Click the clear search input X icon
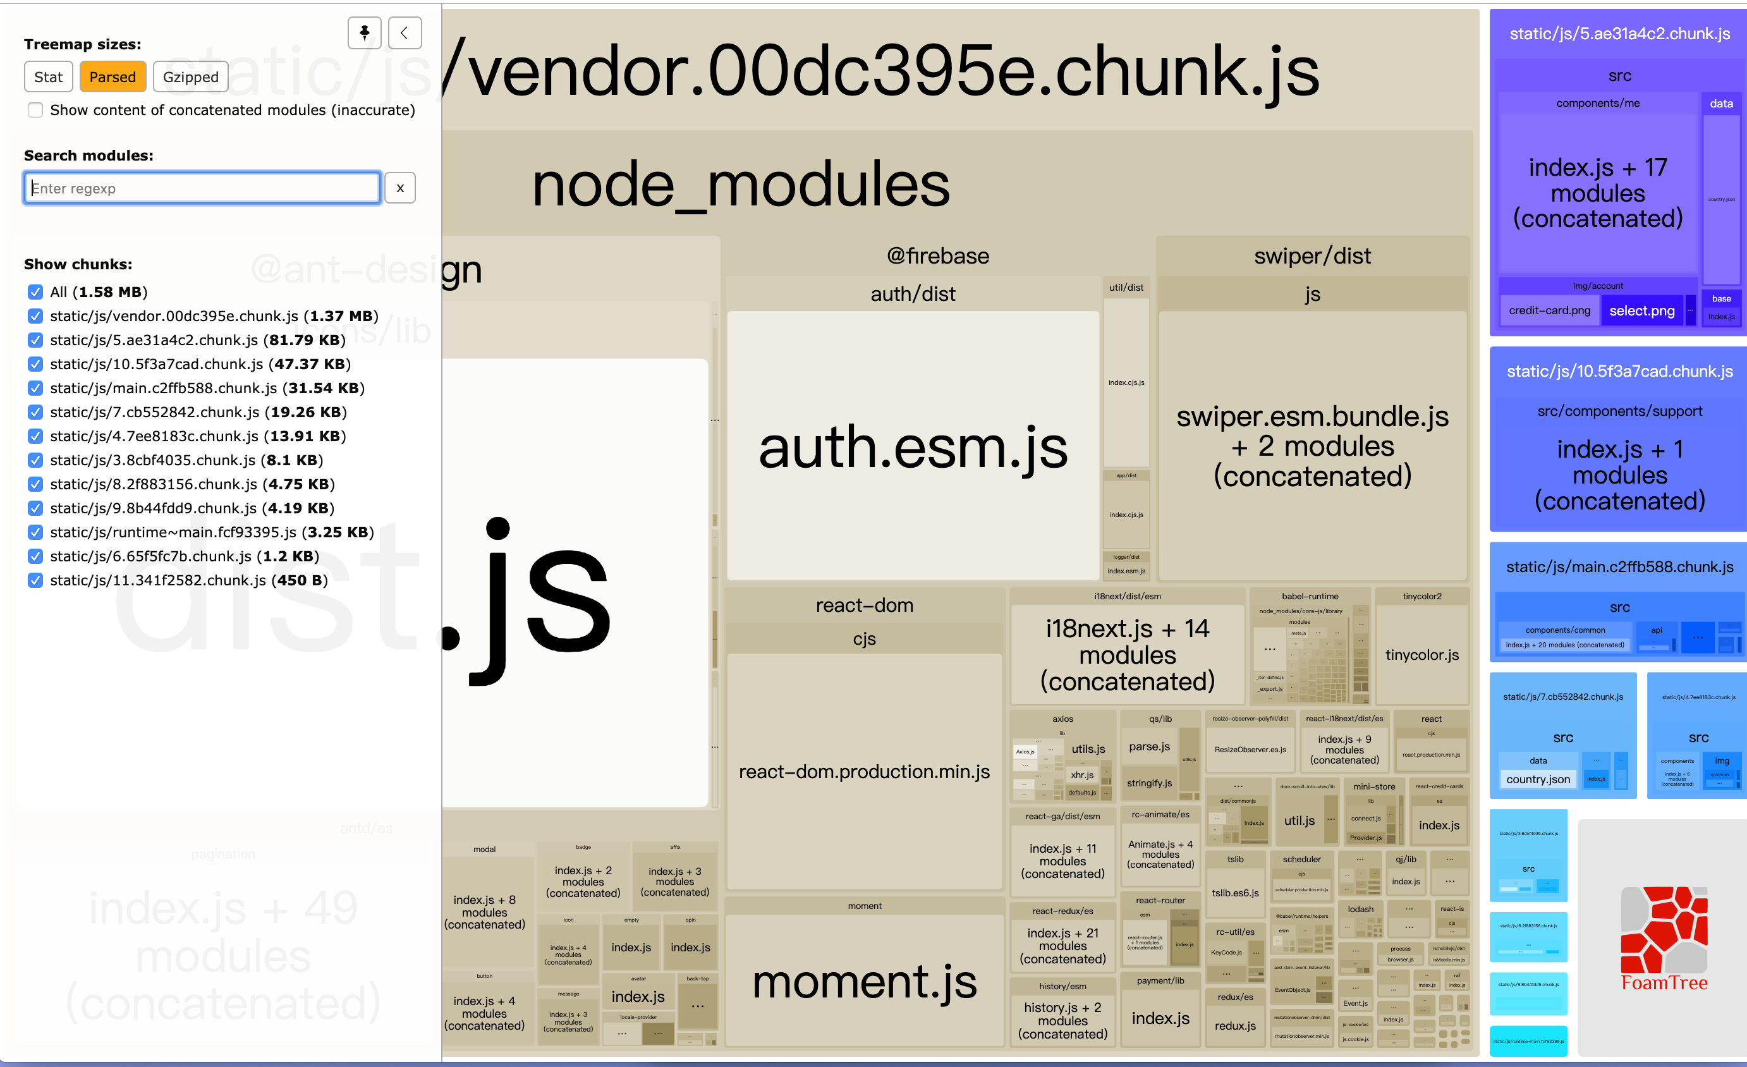The image size is (1747, 1067). [399, 188]
